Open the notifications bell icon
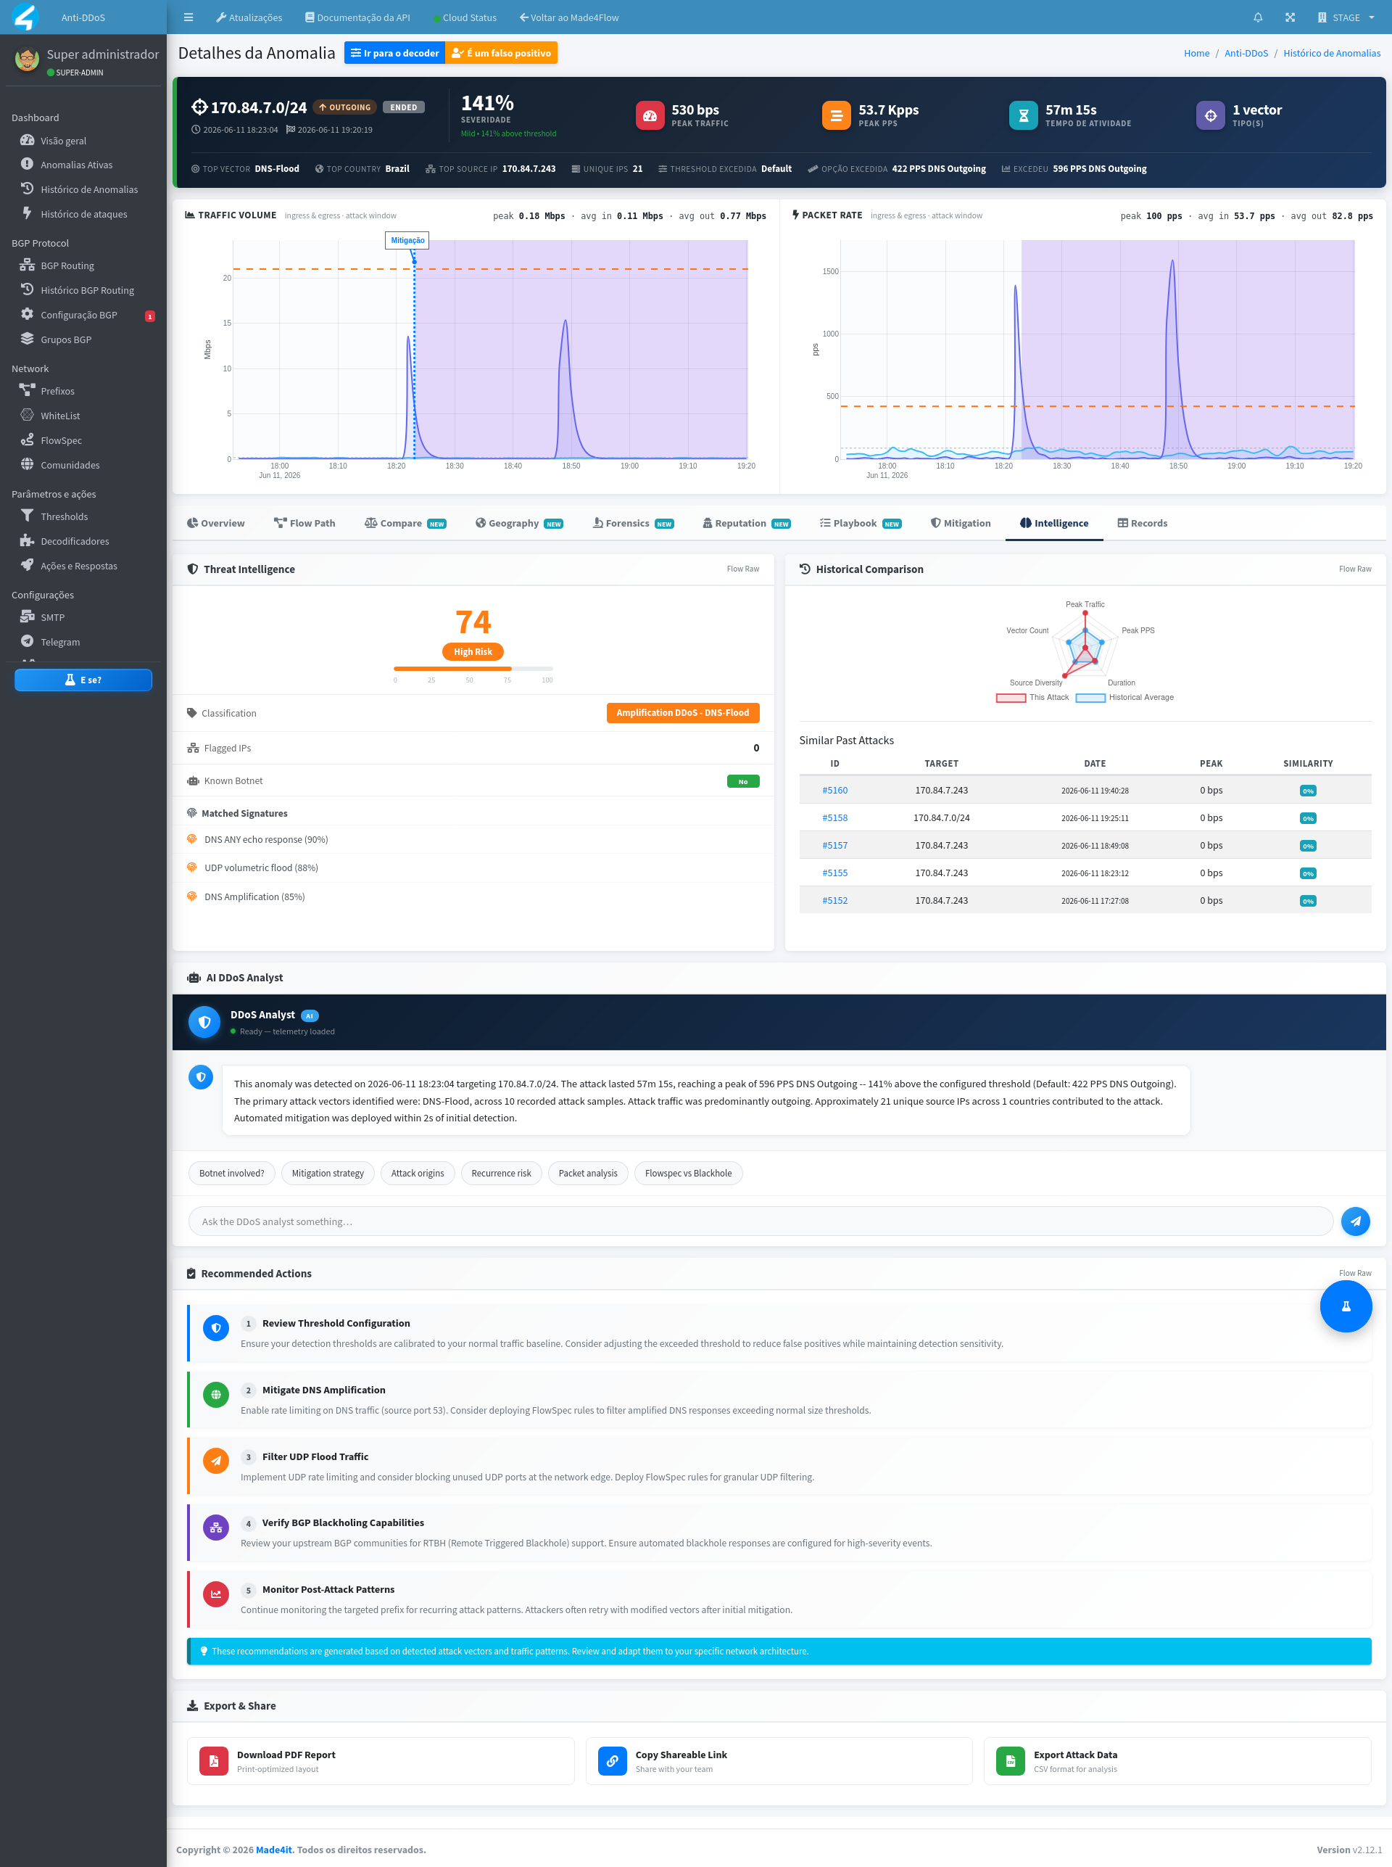Image resolution: width=1392 pixels, height=1867 pixels. pos(1257,17)
